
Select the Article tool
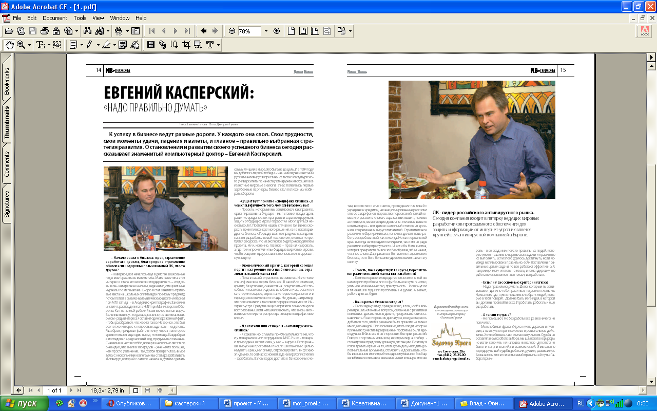(175, 45)
